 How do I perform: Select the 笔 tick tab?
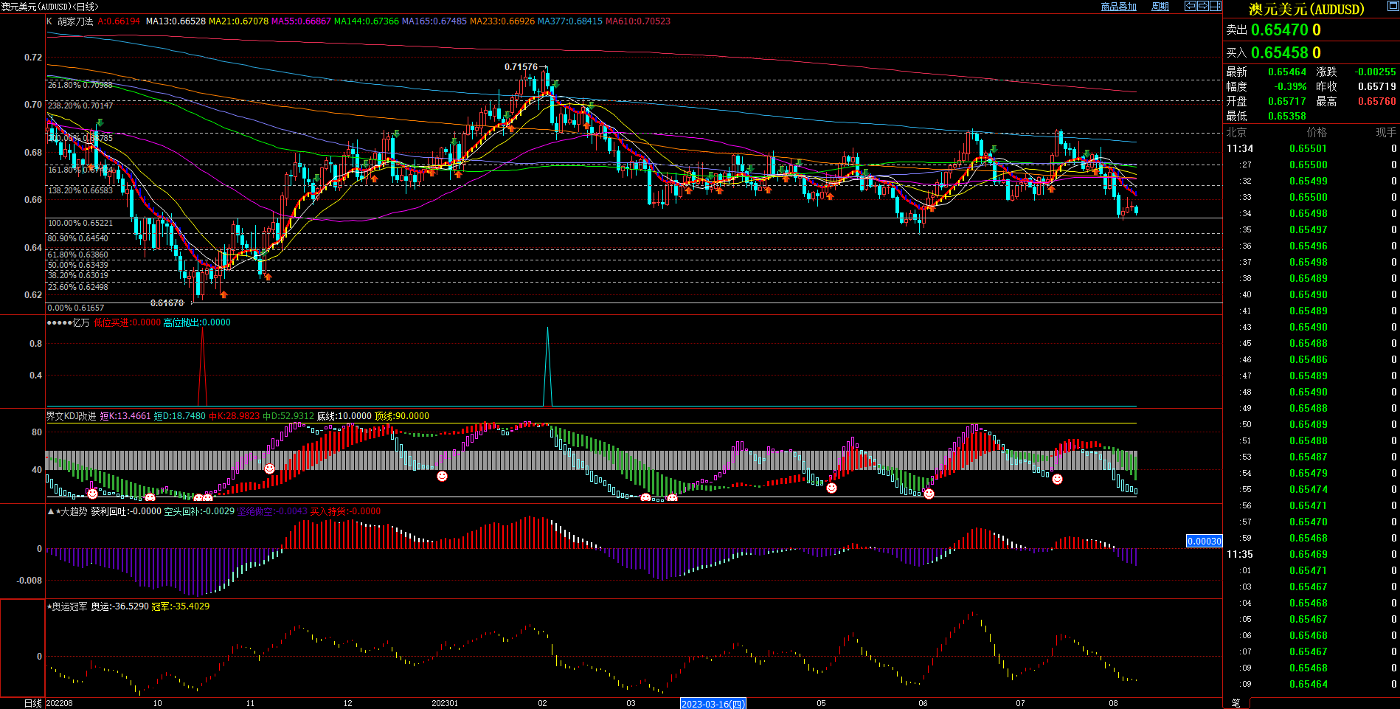pyautogui.click(x=1236, y=703)
